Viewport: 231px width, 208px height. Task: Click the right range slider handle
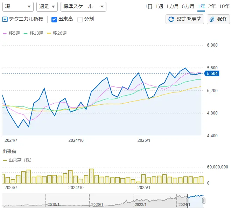(x=204, y=201)
